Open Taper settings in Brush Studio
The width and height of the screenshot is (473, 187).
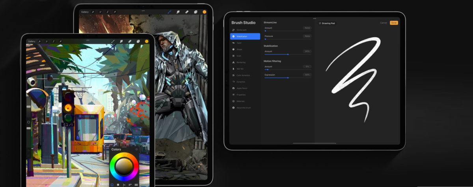pos(245,43)
